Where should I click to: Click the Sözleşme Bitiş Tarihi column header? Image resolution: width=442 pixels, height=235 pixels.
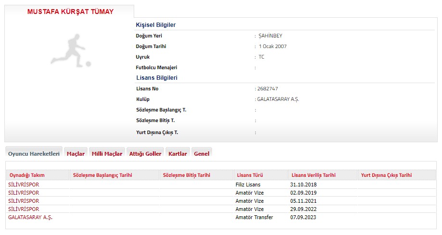coord(187,175)
